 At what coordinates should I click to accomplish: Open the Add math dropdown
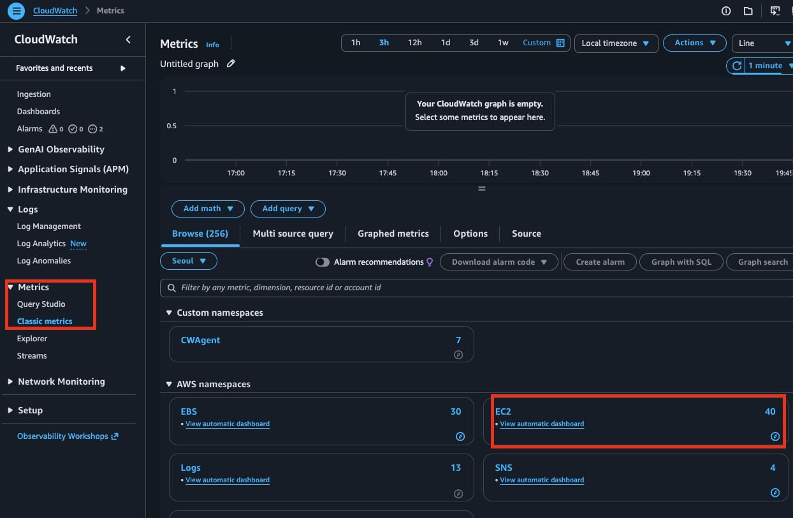[x=208, y=209]
